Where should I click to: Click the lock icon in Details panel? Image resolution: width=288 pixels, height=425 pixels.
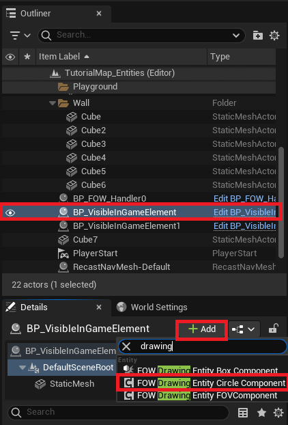(x=274, y=329)
